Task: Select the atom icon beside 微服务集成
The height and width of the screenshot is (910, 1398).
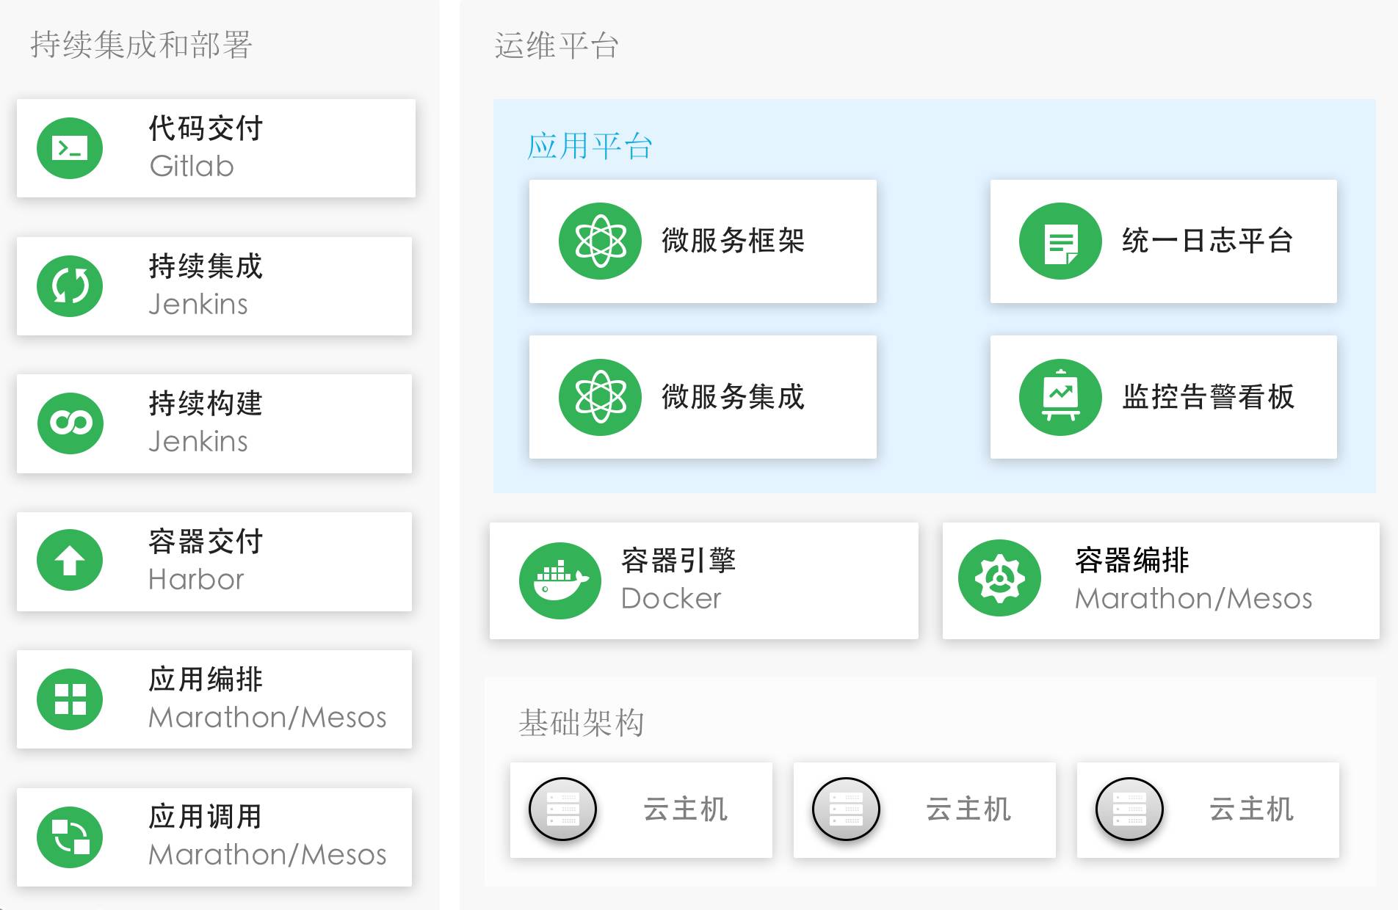Action: coord(601,397)
